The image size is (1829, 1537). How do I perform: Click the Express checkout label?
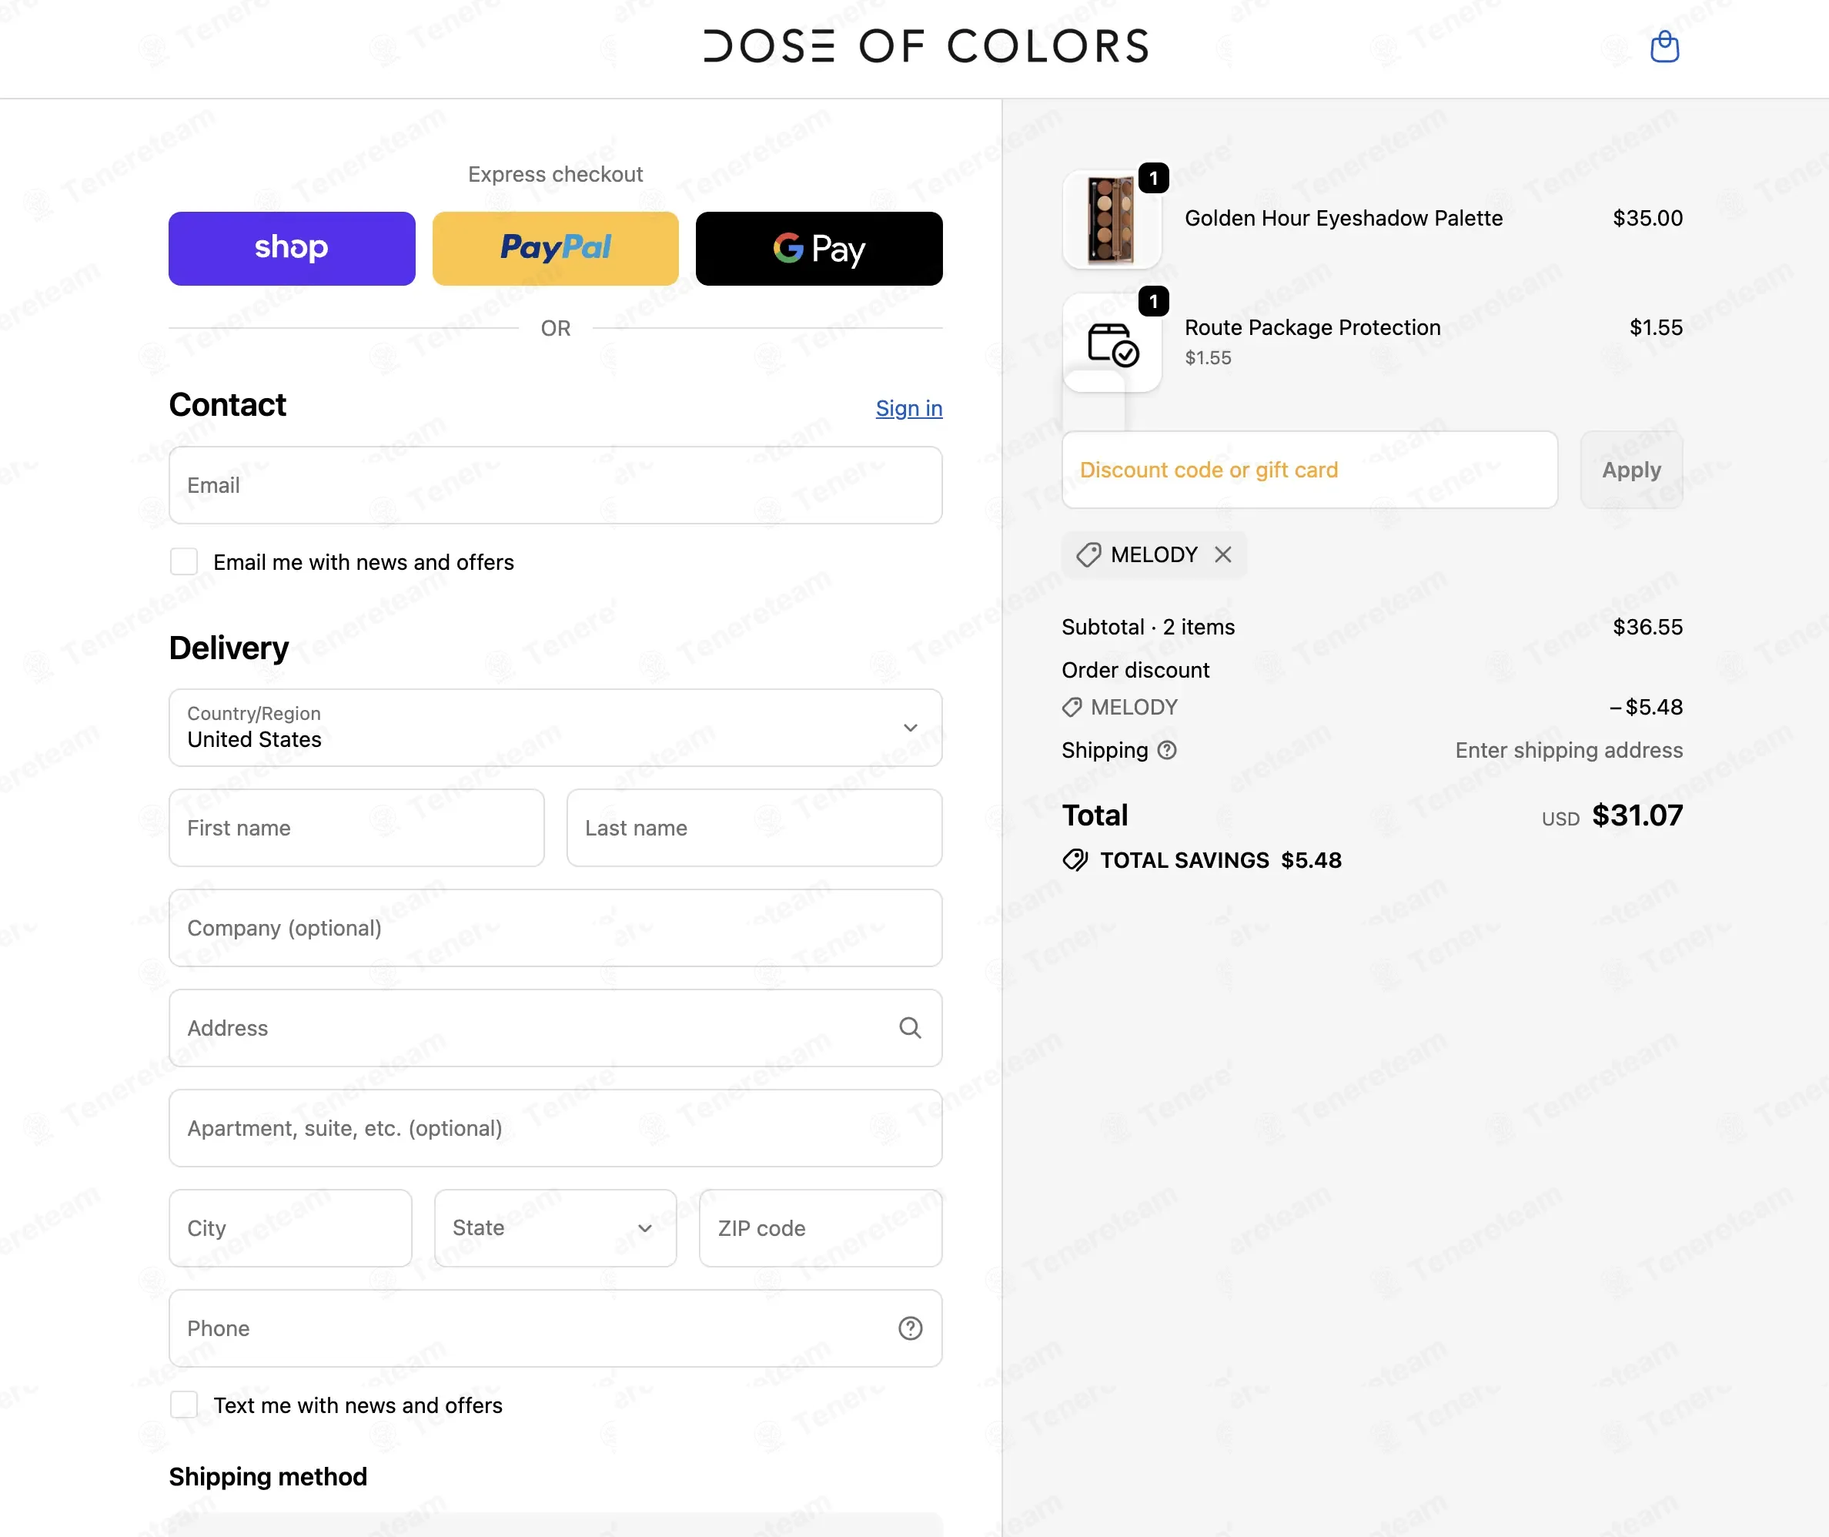[x=556, y=174]
